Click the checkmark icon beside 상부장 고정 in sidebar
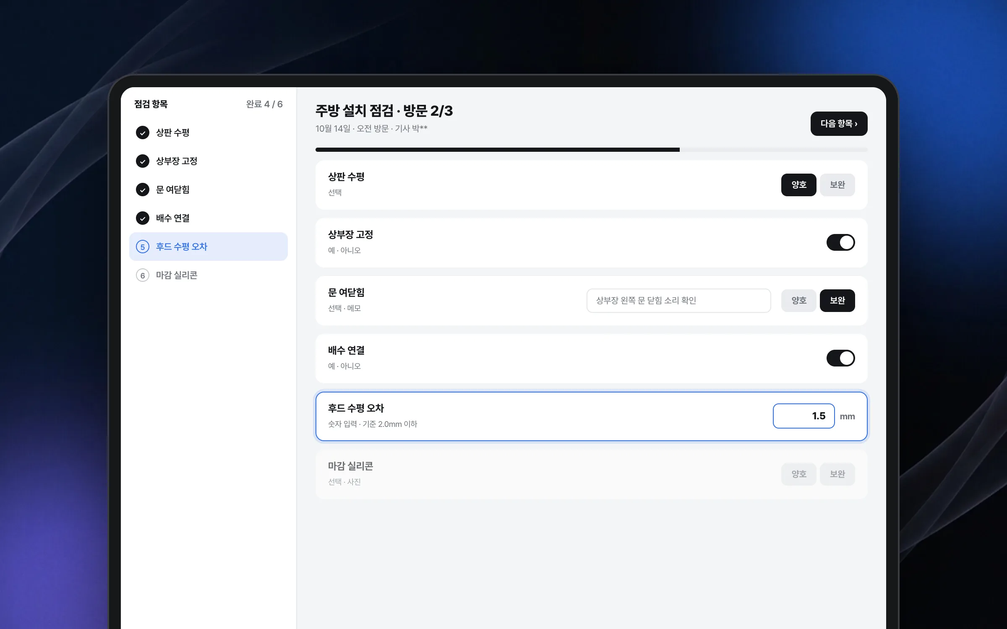The width and height of the screenshot is (1007, 629). (x=143, y=161)
